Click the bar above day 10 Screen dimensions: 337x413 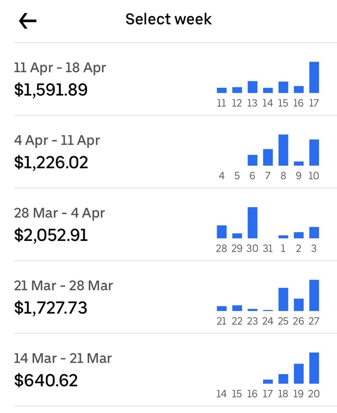[314, 152]
